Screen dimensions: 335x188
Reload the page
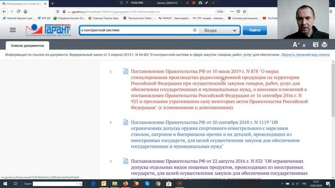pyautogui.click(x=19, y=11)
